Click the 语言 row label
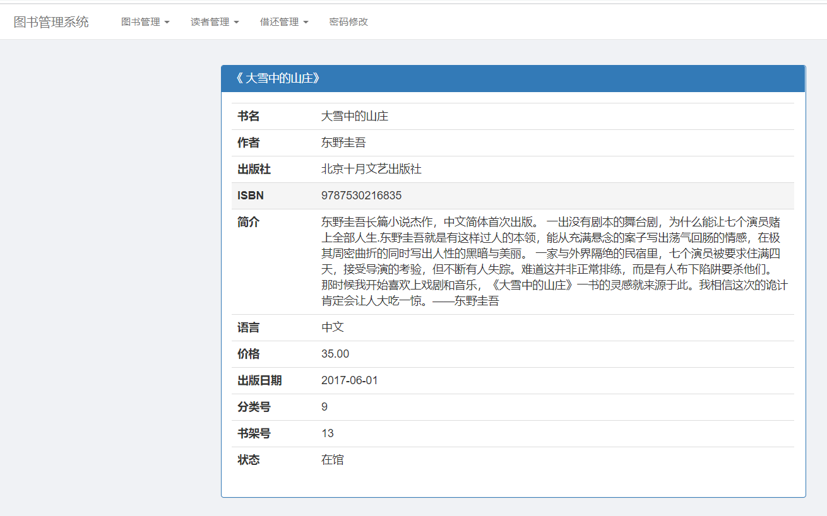This screenshot has height=516, width=827. pos(248,327)
